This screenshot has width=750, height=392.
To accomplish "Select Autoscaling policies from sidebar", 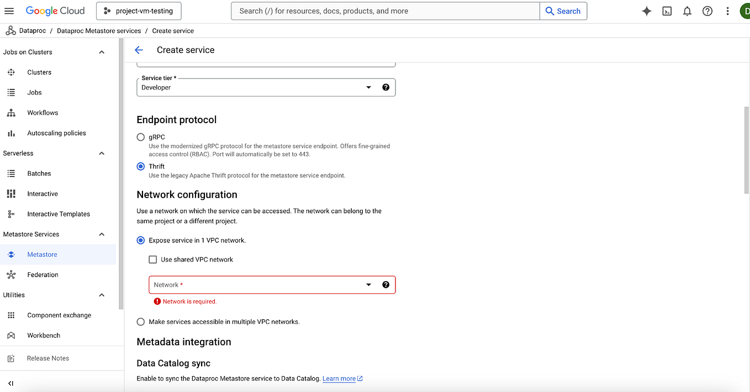I will tap(56, 133).
